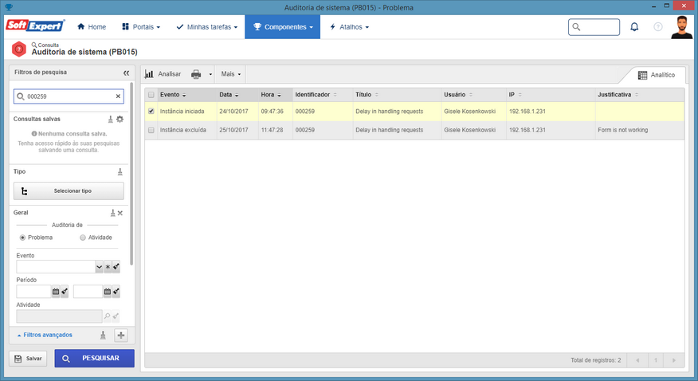The width and height of the screenshot is (698, 381).
Task: Click the Analisar chart button
Action: coord(163,74)
